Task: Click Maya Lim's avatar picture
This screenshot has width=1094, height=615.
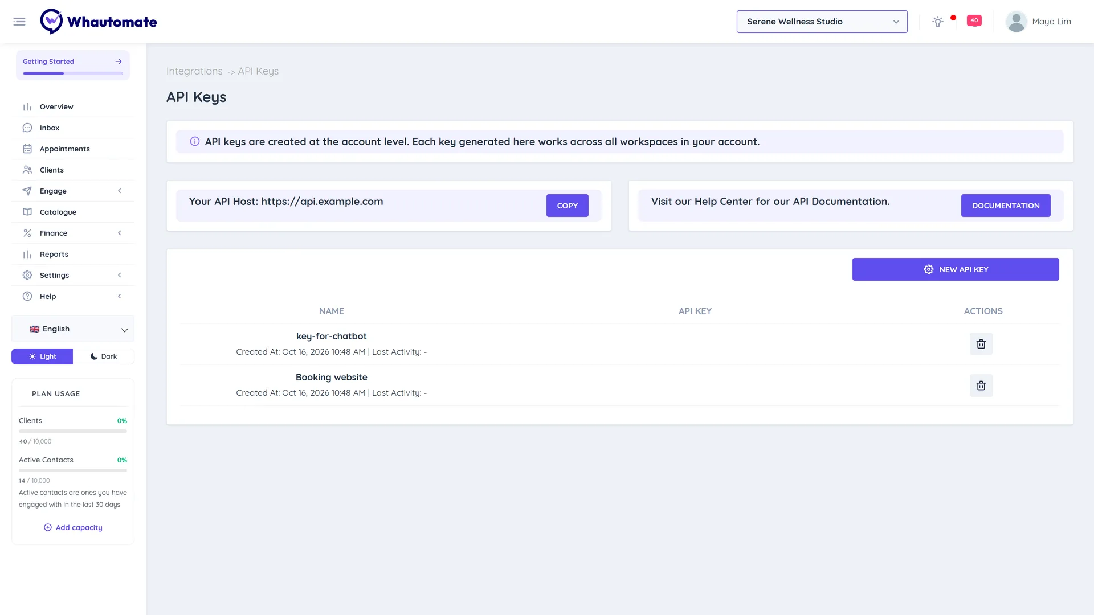Action: point(1016,22)
